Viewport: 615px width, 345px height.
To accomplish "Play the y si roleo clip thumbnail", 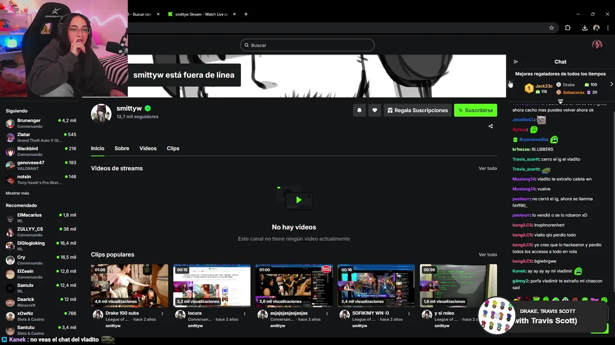I will pyautogui.click(x=458, y=286).
